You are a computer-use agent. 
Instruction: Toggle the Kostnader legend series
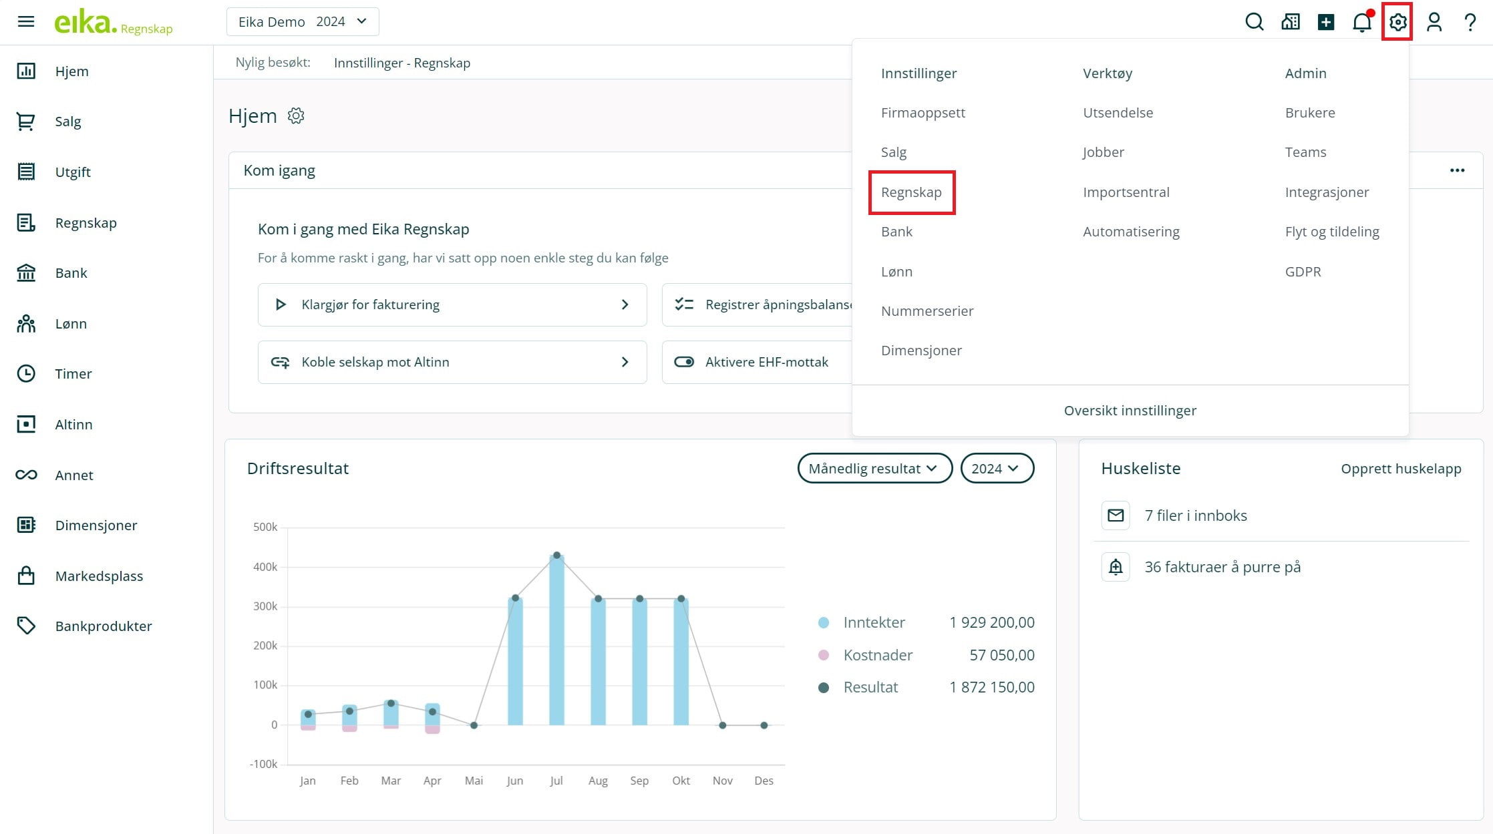(x=877, y=655)
